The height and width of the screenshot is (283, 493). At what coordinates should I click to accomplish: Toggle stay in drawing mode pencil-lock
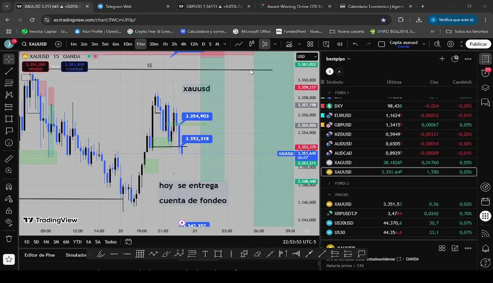click(x=9, y=199)
